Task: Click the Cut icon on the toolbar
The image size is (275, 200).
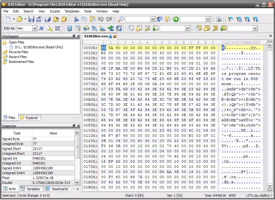Action: pyautogui.click(x=76, y=19)
